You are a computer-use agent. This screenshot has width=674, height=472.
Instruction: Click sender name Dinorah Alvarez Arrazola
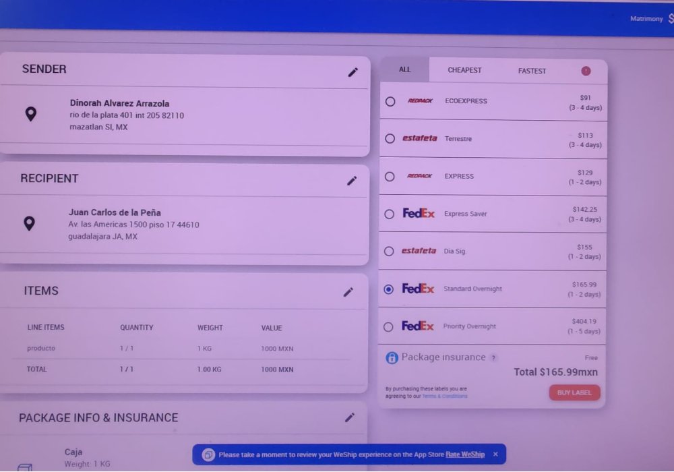coord(119,103)
